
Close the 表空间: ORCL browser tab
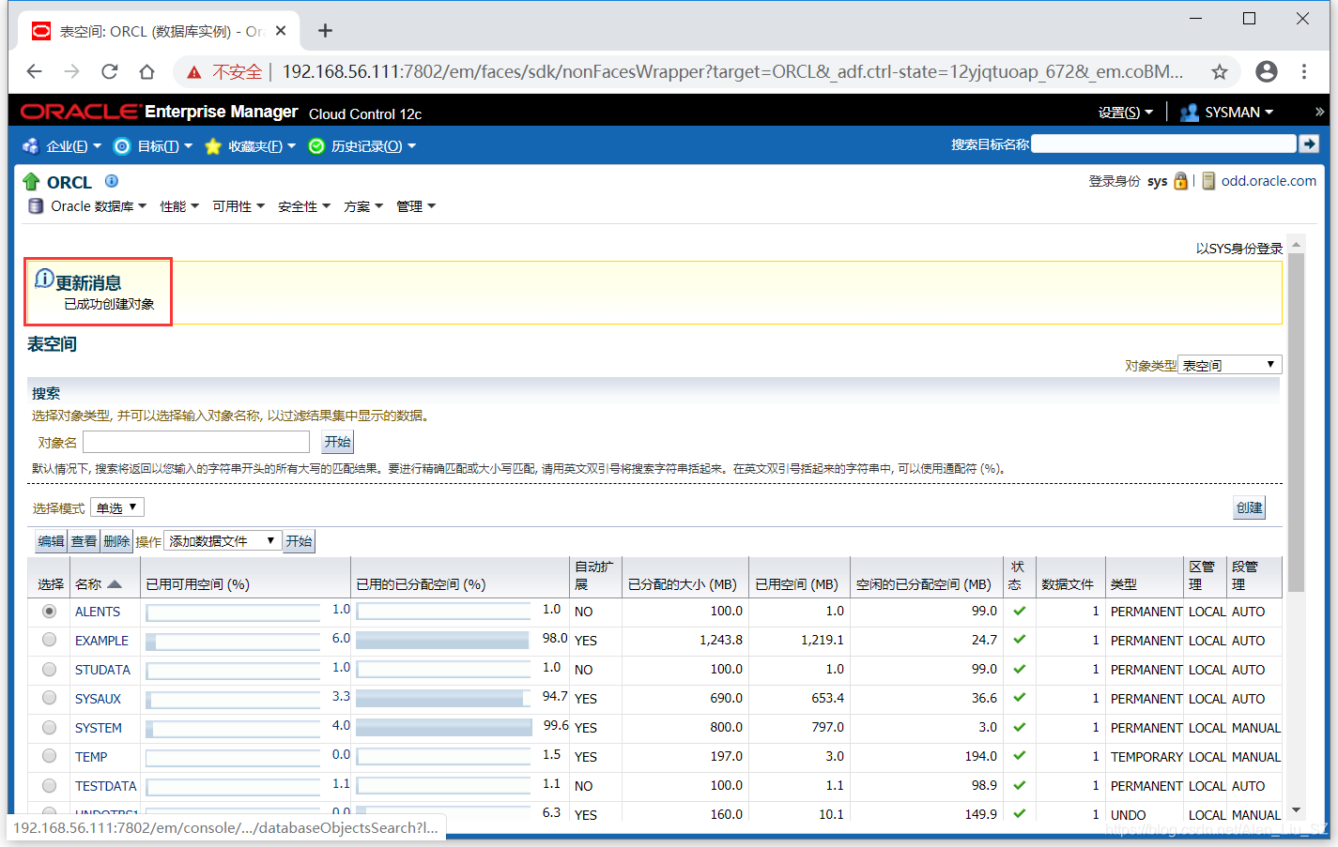tap(281, 31)
